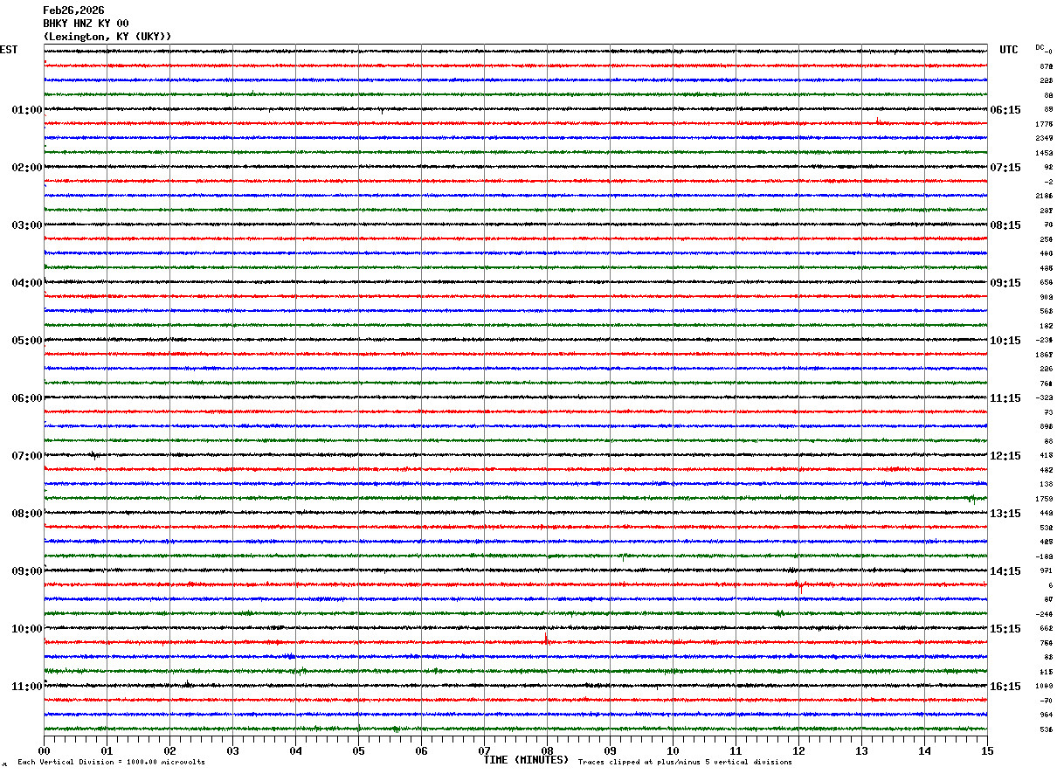Click the DC offset column header
Screen dimensions: 1057x774
1040,46
